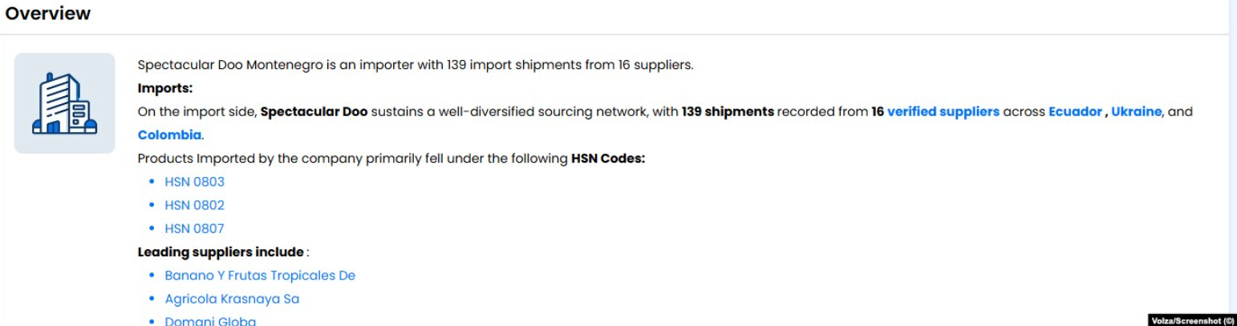Click the bold HSN Codes: text

(x=608, y=159)
